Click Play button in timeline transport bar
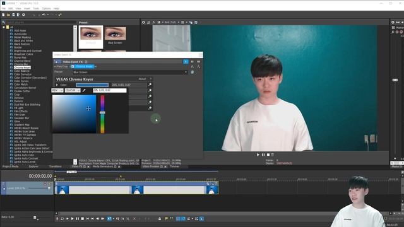Viewport: 404px width, 227px height. pos(72,219)
